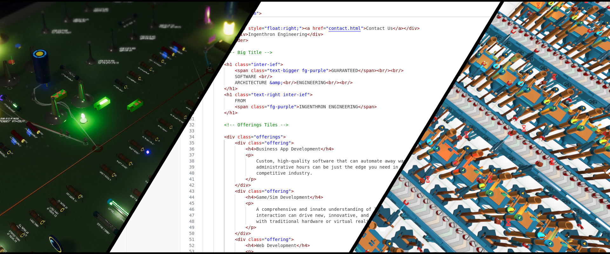
Task: Select the "text-bigger fg-purple" class value
Action: coord(298,70)
